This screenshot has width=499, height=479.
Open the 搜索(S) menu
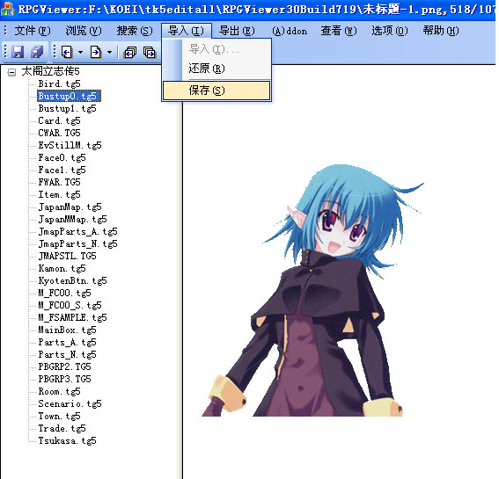point(135,31)
